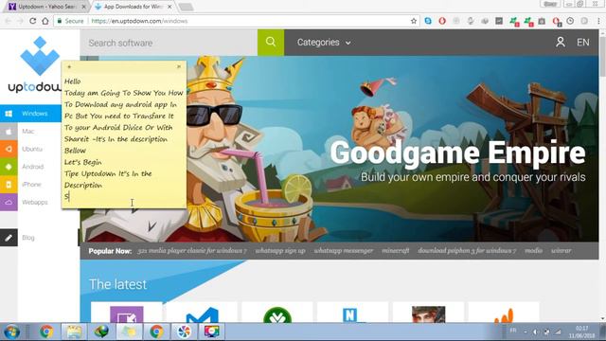
Task: Bookmark this page with star
Action: pyautogui.click(x=414, y=21)
